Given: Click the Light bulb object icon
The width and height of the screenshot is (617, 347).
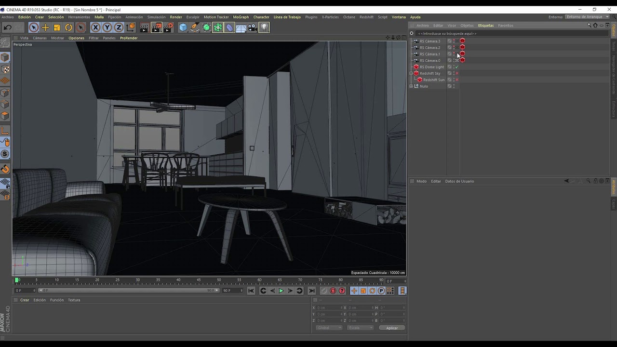Looking at the screenshot, I should point(264,27).
